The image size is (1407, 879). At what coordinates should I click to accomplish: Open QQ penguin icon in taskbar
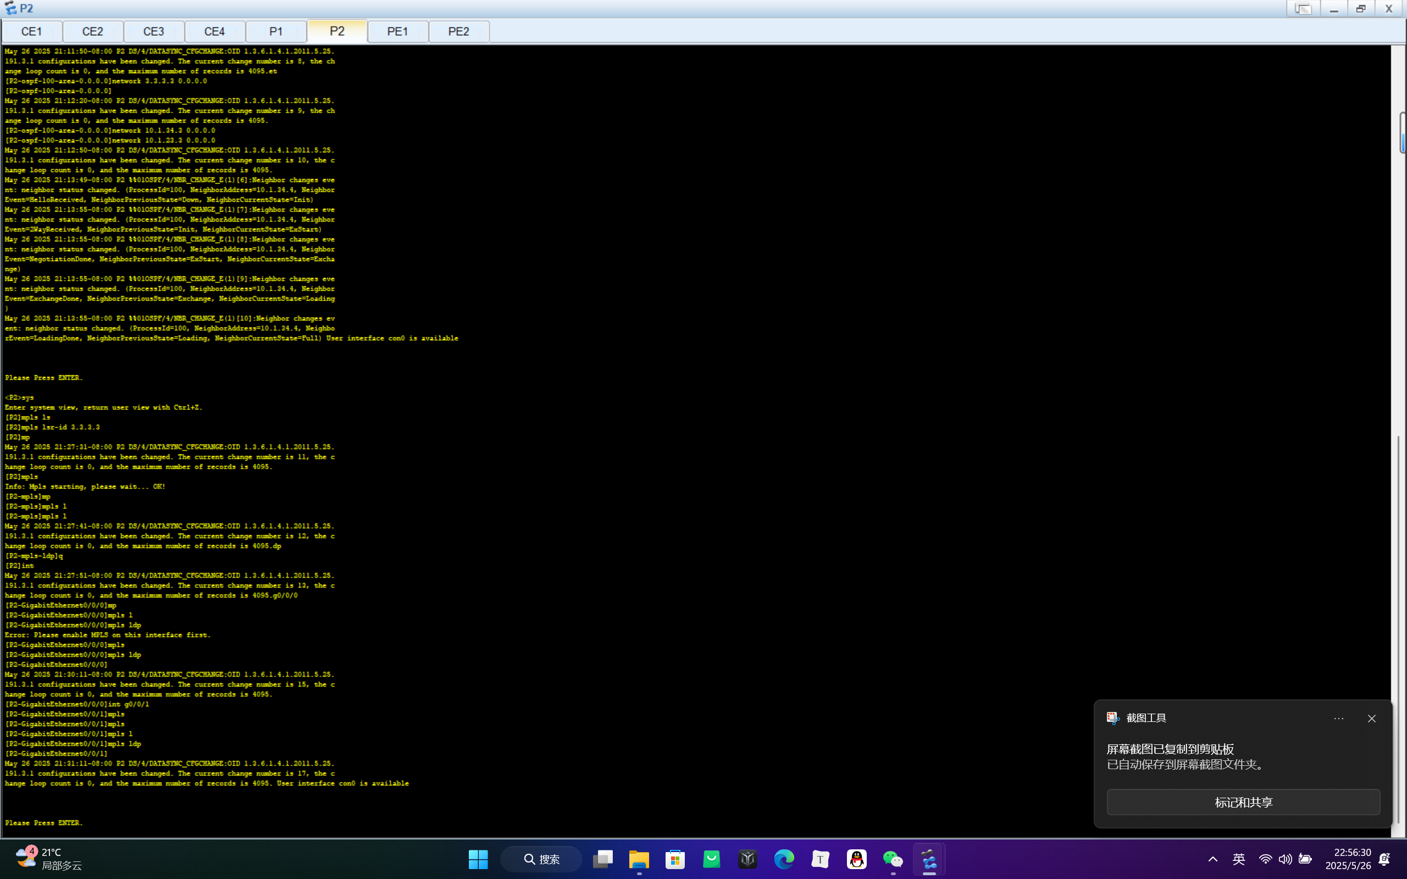(x=856, y=859)
